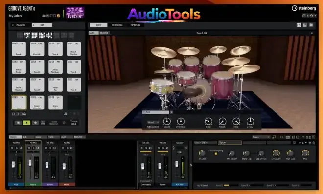
Task: Trigger the G#1 Hihat Pedal pad
Action: tap(19, 66)
